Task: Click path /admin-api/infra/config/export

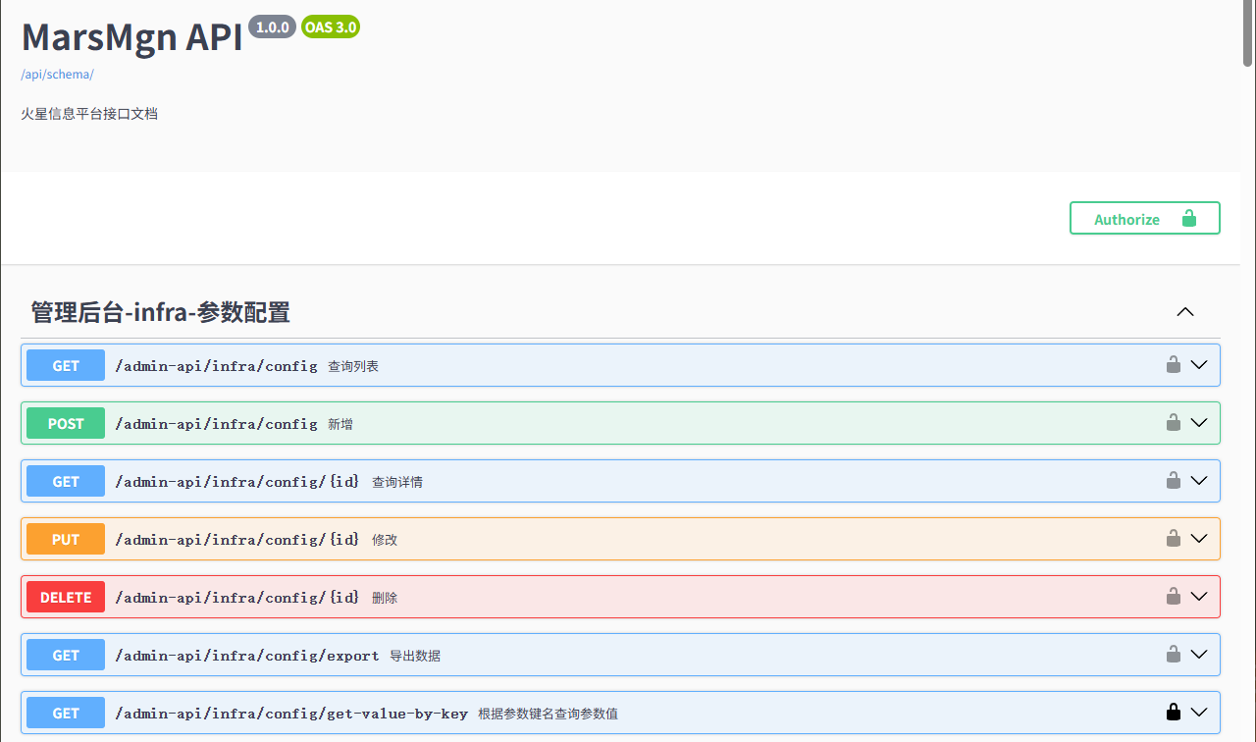Action: click(247, 656)
